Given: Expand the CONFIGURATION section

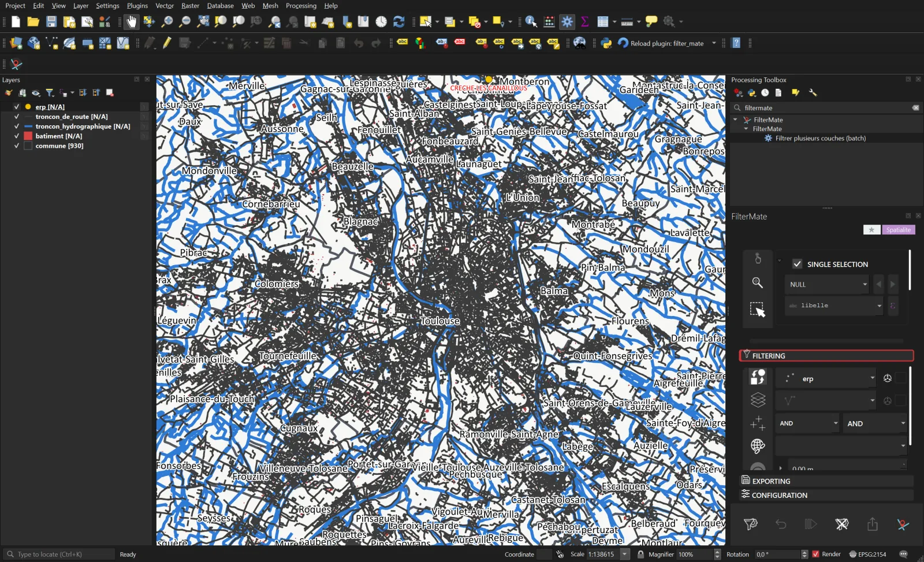Looking at the screenshot, I should tap(826, 495).
